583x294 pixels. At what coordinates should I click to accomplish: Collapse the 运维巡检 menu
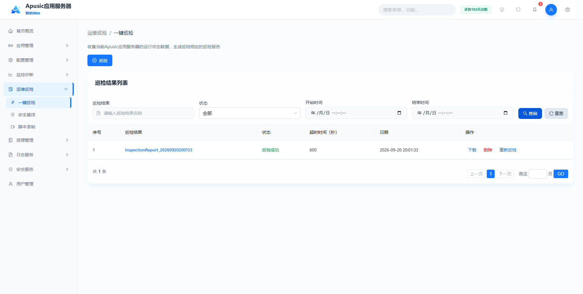(x=39, y=89)
